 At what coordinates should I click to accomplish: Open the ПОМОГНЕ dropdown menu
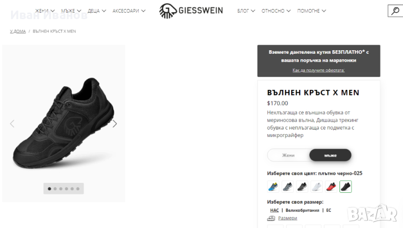[311, 11]
